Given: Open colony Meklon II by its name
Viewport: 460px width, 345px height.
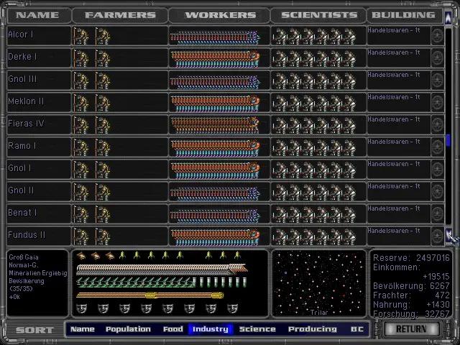Looking at the screenshot, I should pos(26,101).
